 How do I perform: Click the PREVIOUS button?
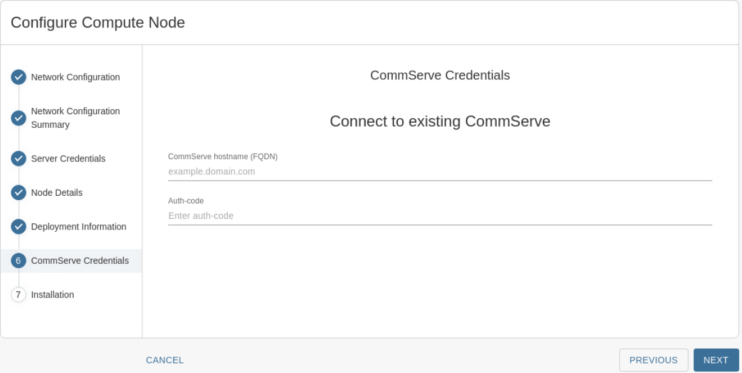coord(654,360)
